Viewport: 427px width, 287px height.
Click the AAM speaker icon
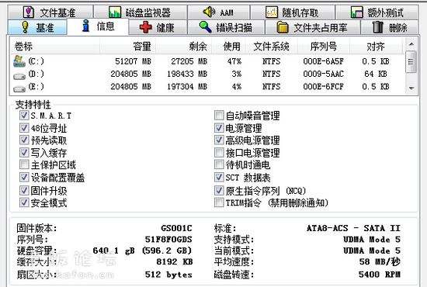click(209, 12)
